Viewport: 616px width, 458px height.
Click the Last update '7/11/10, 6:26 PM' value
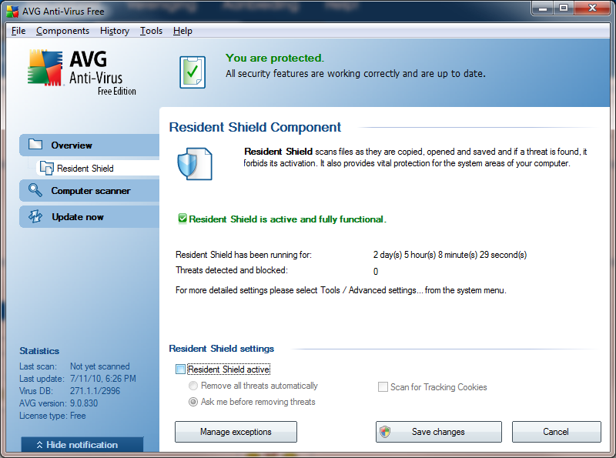pos(103,379)
